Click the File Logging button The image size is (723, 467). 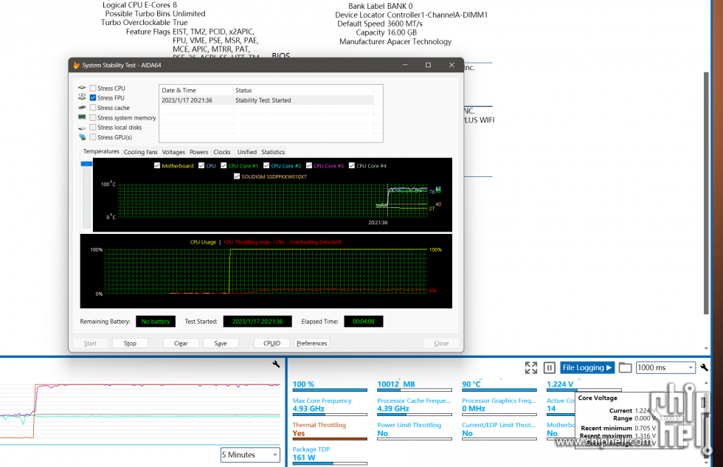(587, 367)
